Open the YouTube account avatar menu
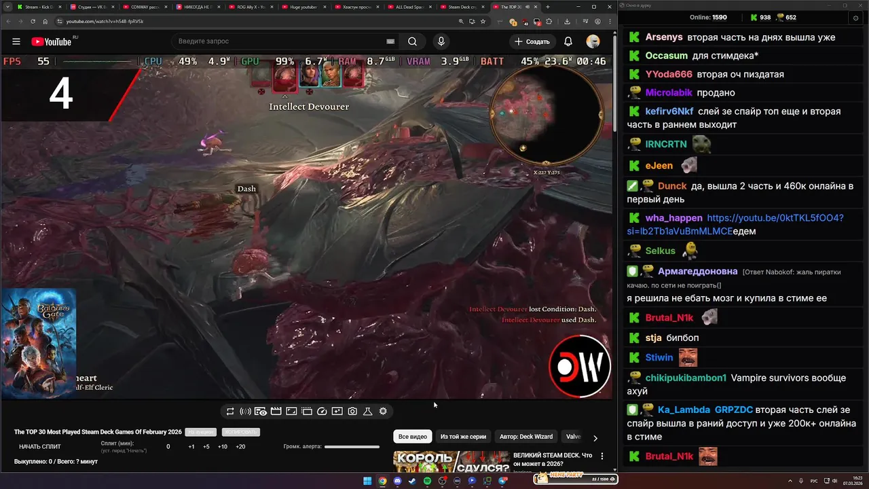Screen dimensions: 869x489 pos(593,41)
